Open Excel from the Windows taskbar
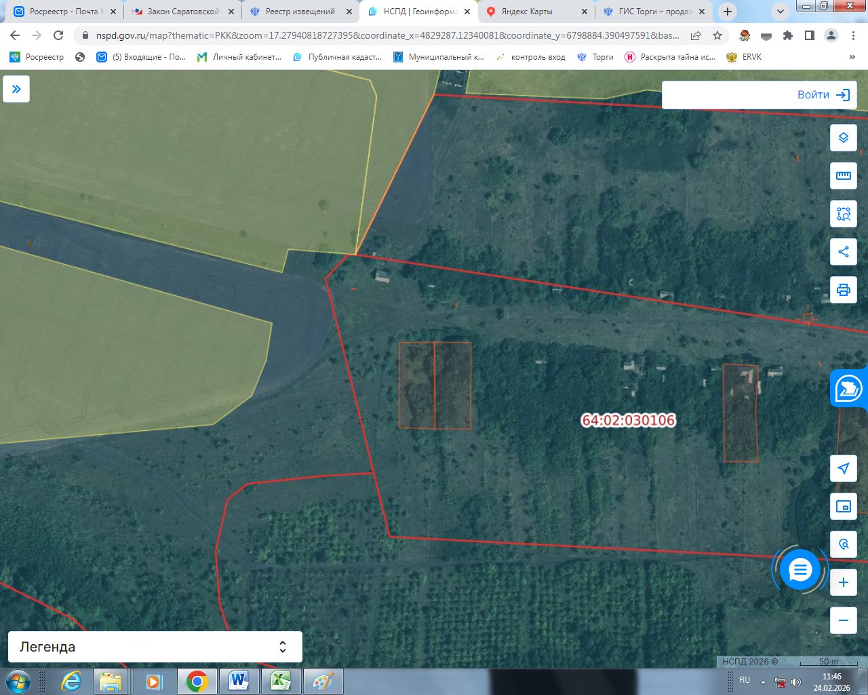 (x=281, y=681)
